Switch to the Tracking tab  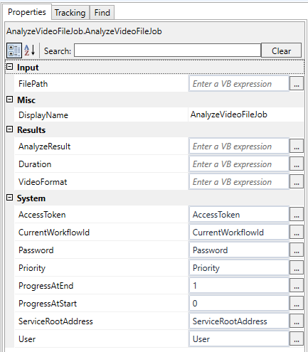coord(70,13)
